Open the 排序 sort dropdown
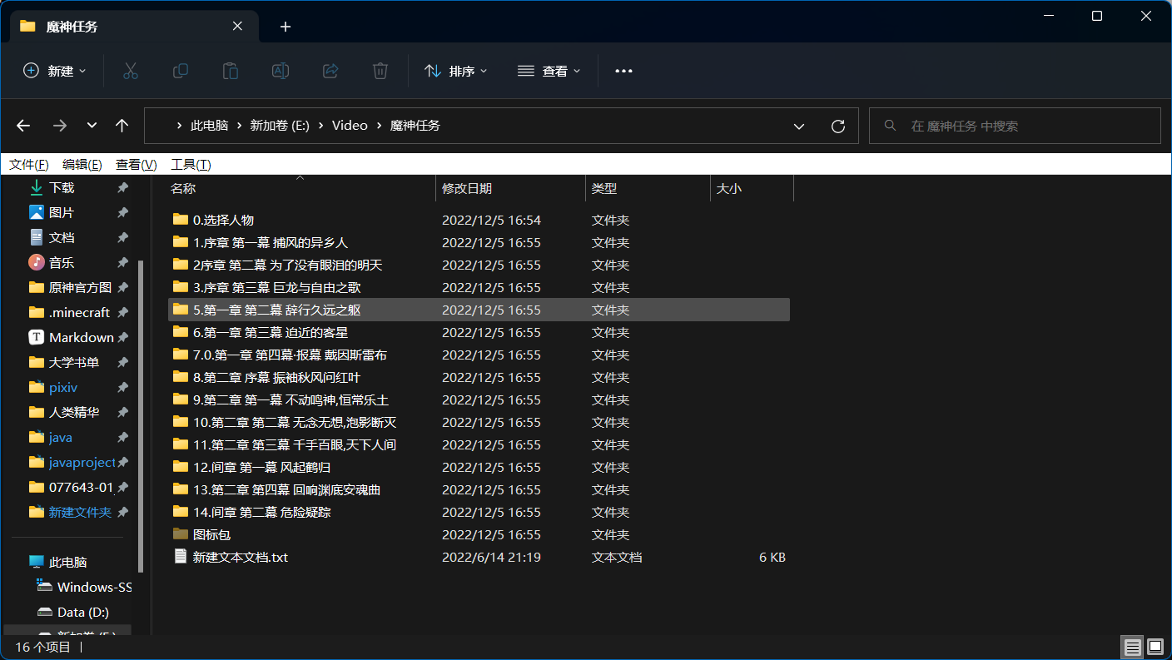The height and width of the screenshot is (660, 1172). pyautogui.click(x=455, y=71)
